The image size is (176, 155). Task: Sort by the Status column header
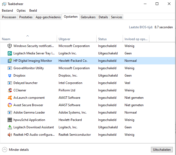(110, 38)
